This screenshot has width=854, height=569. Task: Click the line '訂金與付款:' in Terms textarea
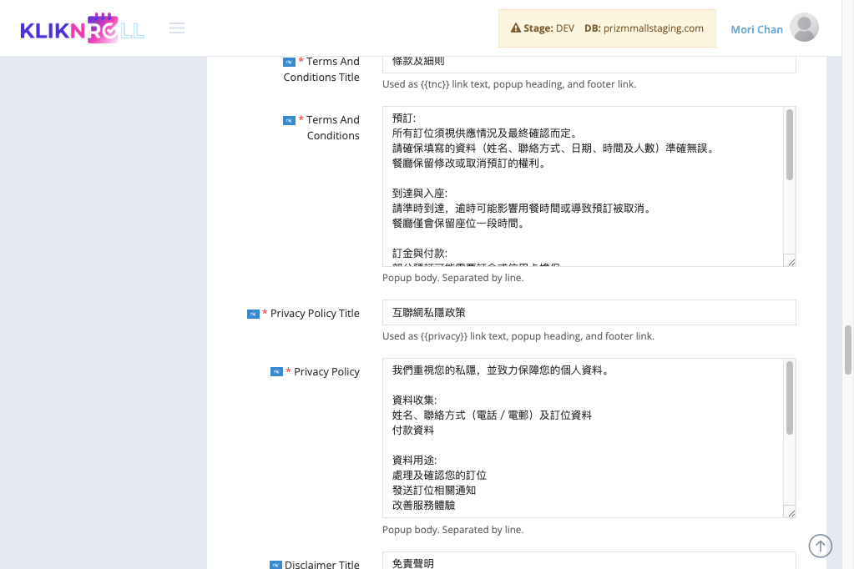(419, 253)
